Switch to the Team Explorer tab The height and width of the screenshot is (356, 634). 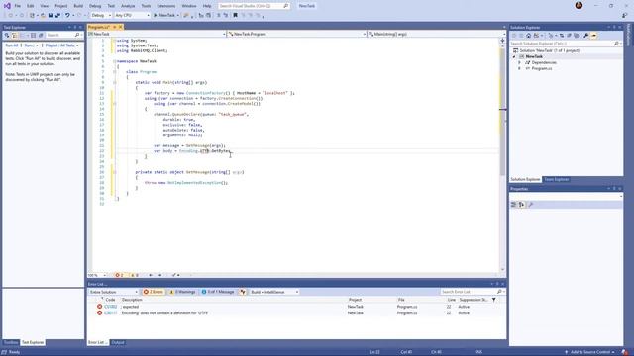[557, 179]
